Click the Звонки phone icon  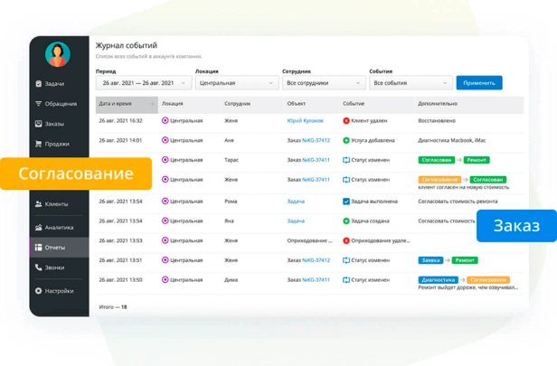[x=38, y=267]
